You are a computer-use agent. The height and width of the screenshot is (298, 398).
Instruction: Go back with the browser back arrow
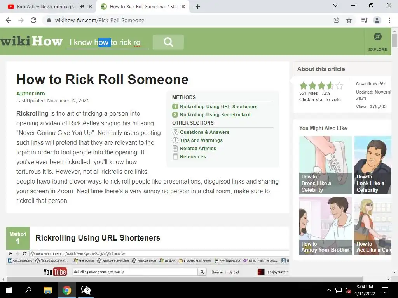9,20
